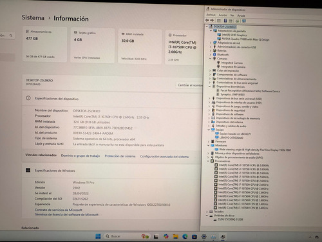Select the Teclados category icon
Image resolution: width=322 pixels, height=242 pixels.
point(211,212)
